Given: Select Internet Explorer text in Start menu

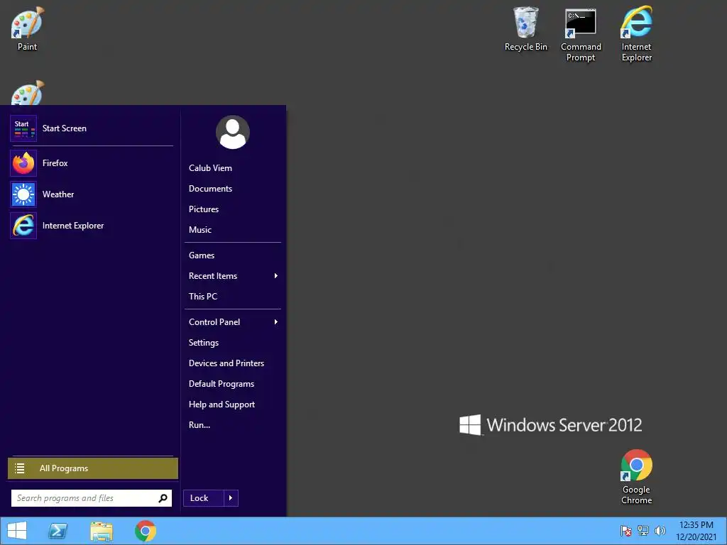Looking at the screenshot, I should click(73, 226).
